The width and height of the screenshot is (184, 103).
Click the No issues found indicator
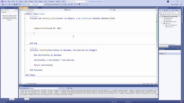pos(32,84)
